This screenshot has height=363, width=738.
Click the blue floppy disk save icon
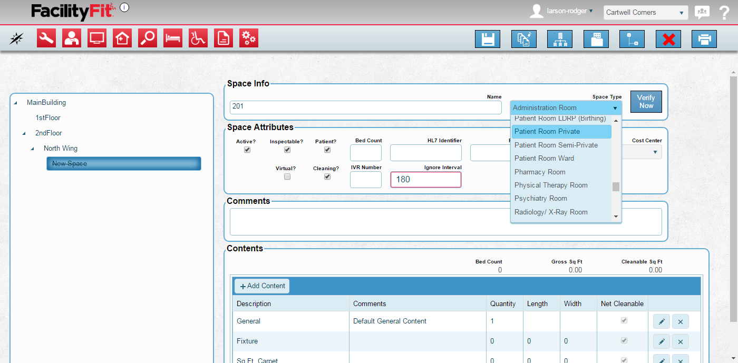coord(488,40)
